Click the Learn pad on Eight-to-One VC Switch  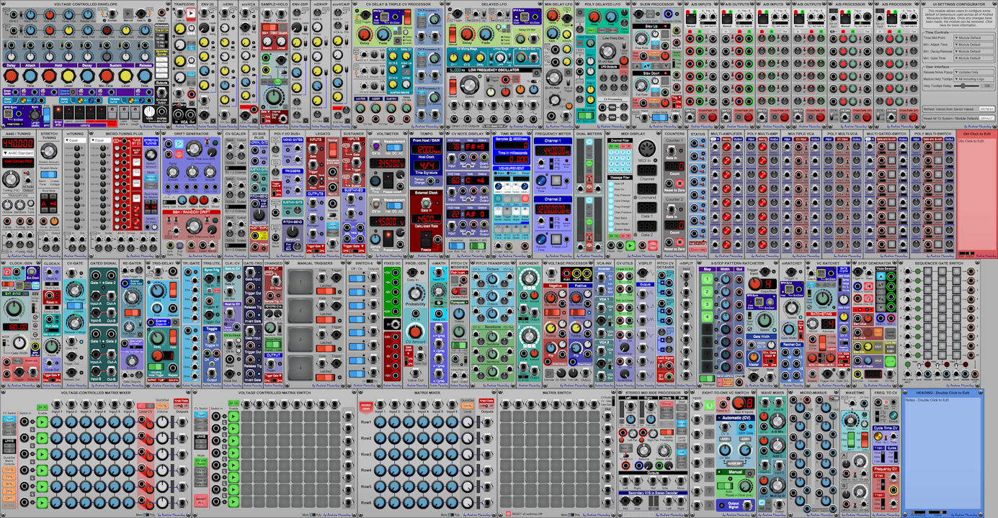point(725,439)
